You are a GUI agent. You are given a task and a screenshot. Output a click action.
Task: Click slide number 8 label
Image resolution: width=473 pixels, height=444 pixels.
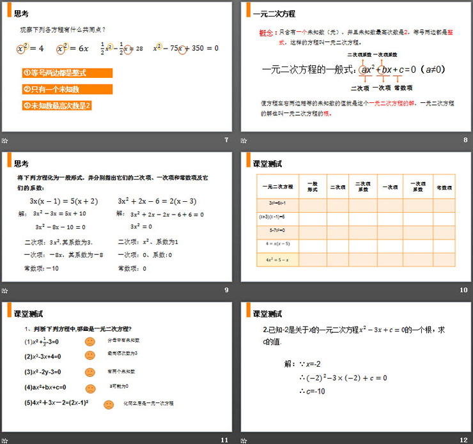click(465, 140)
